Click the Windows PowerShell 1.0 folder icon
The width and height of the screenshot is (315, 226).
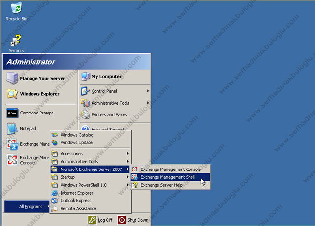click(x=55, y=185)
